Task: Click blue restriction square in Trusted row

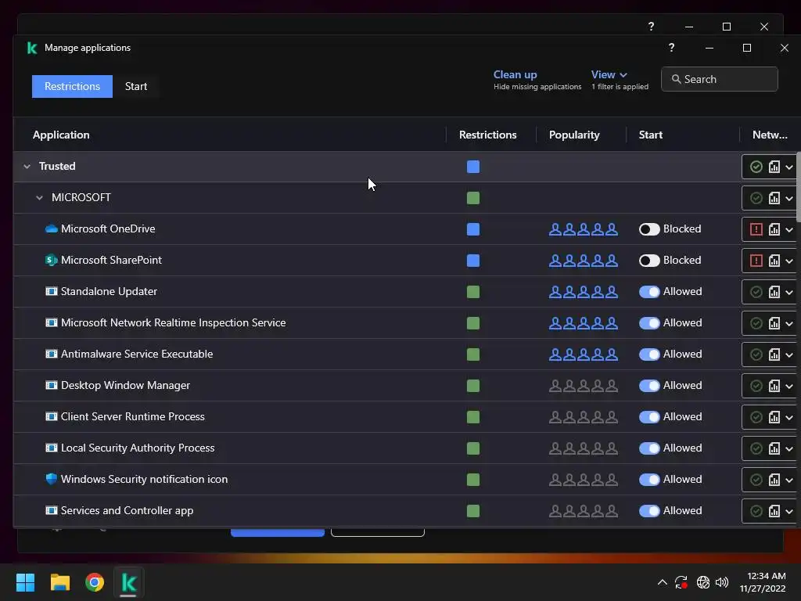Action: (473, 167)
